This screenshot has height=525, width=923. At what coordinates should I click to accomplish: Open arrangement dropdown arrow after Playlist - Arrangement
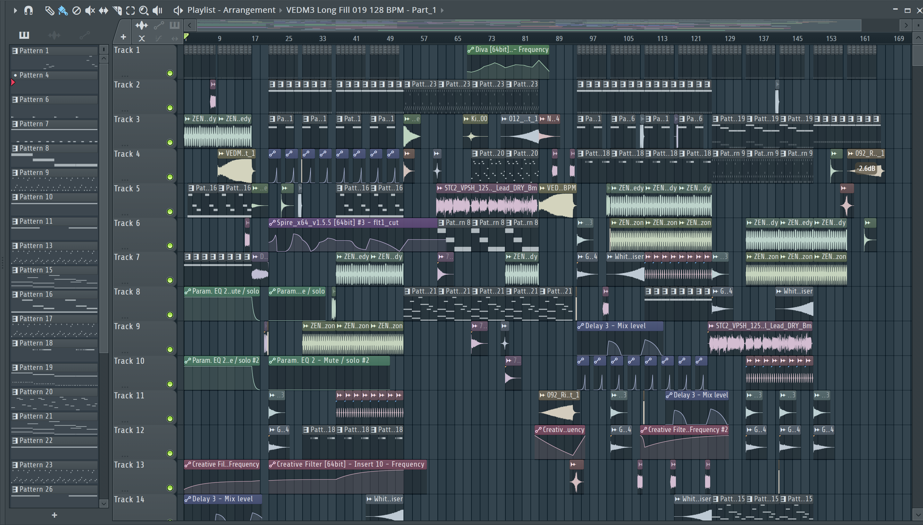click(x=280, y=11)
